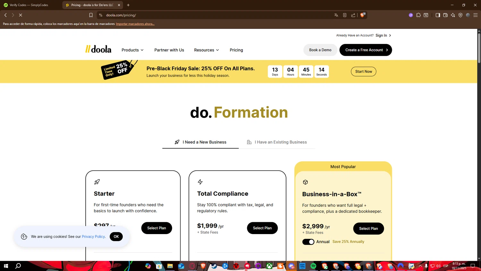Select I Need a New Business tab
Viewport: 481px width, 271px height.
pyautogui.click(x=200, y=142)
